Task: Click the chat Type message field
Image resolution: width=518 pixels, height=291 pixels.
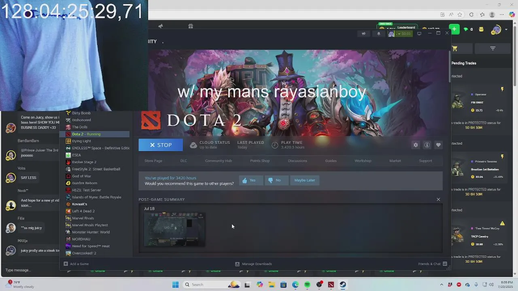Action: 30,270
